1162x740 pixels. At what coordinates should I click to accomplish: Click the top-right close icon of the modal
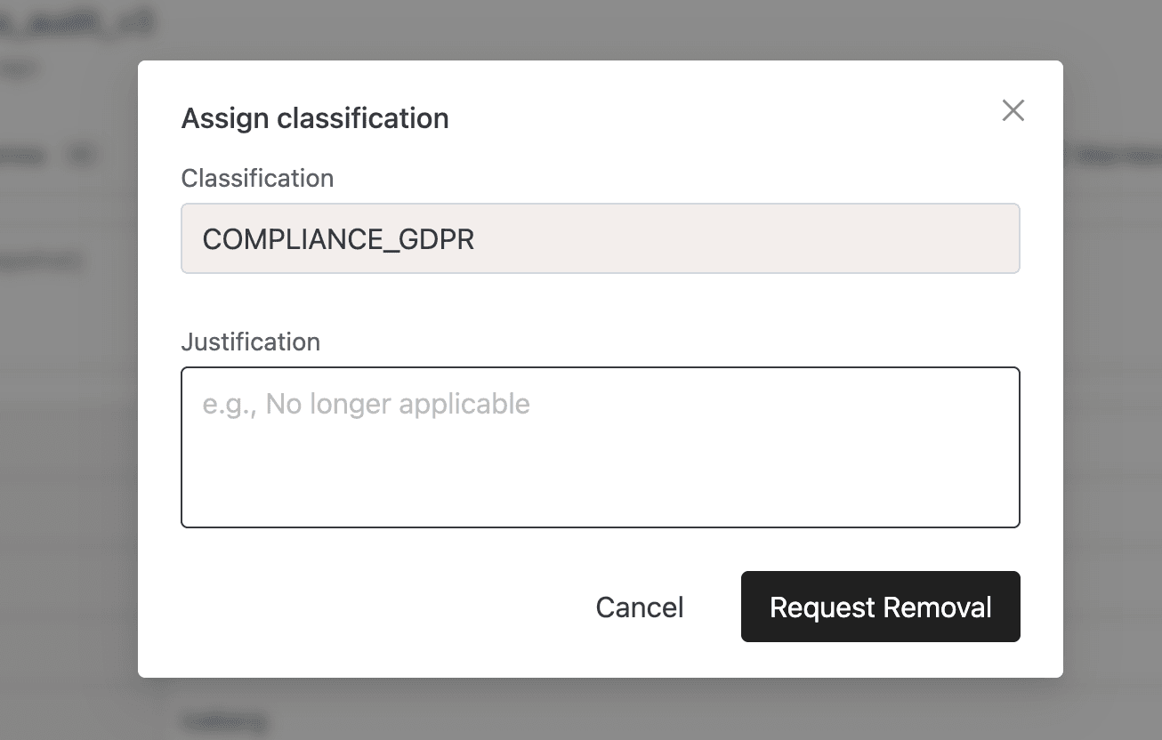pyautogui.click(x=1013, y=110)
